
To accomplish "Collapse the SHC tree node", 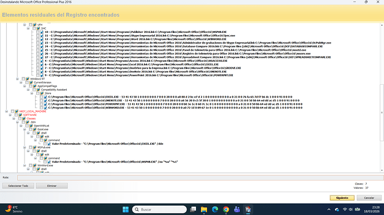I will tap(28, 28).
